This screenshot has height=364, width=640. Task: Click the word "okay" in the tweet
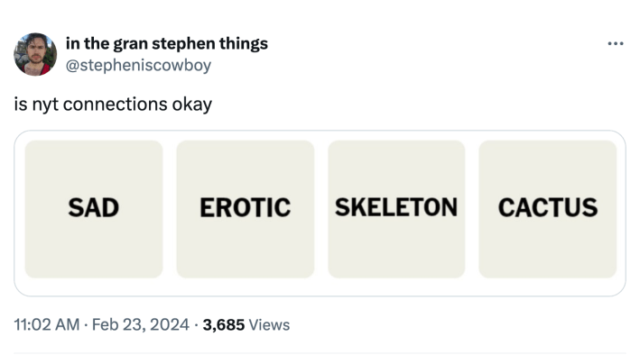point(190,105)
